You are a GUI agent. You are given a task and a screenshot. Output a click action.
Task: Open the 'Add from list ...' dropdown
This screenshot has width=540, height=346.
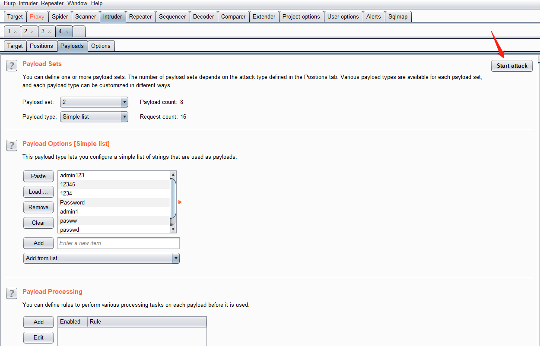click(176, 258)
